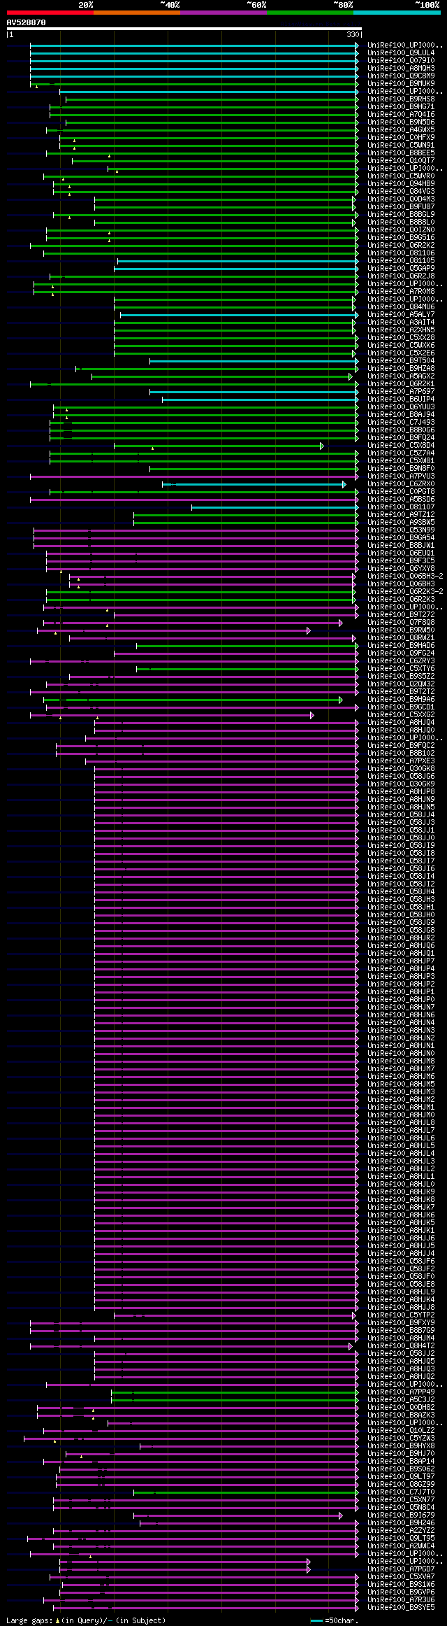Select the UniRef100_Q9C8M9 label

(401, 76)
